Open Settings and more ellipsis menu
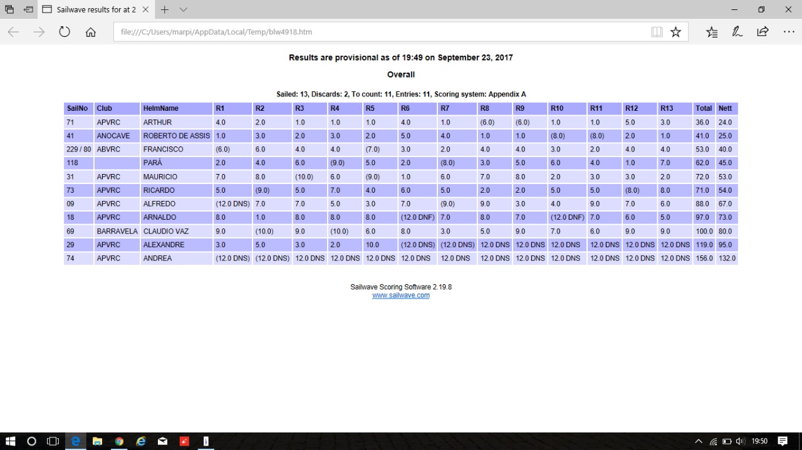The image size is (802, 450). pos(789,32)
